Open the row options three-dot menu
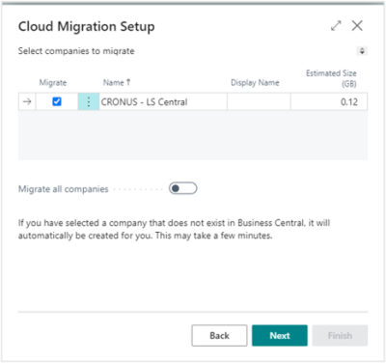Image resolution: width=386 pixels, height=363 pixels. coord(89,101)
